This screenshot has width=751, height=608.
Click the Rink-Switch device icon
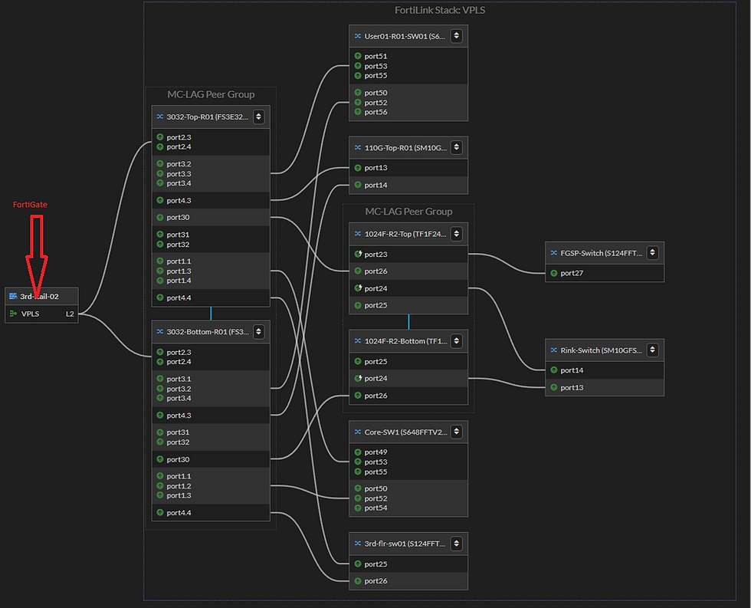point(553,350)
